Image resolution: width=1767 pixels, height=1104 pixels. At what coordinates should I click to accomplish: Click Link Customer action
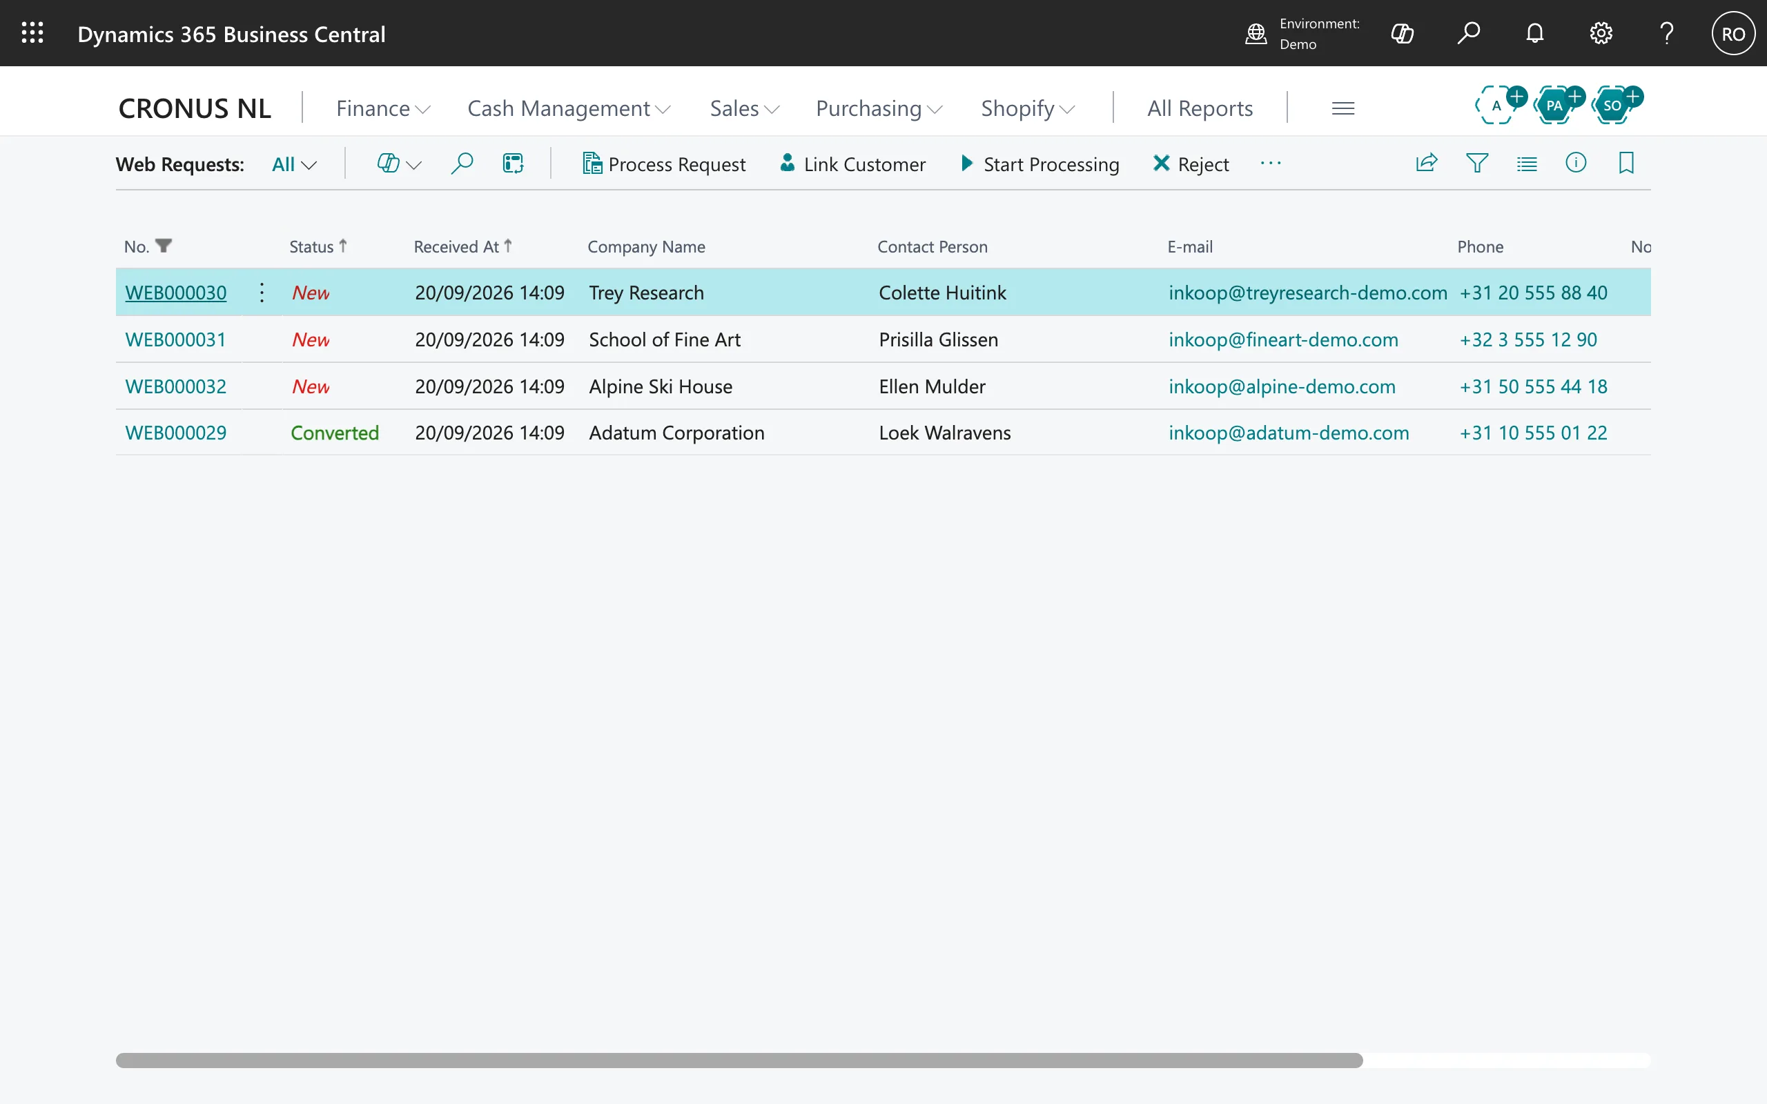click(853, 164)
